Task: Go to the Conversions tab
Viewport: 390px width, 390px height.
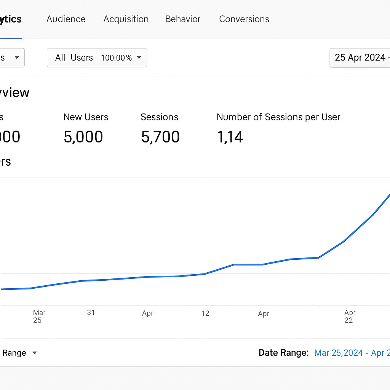Action: click(244, 19)
